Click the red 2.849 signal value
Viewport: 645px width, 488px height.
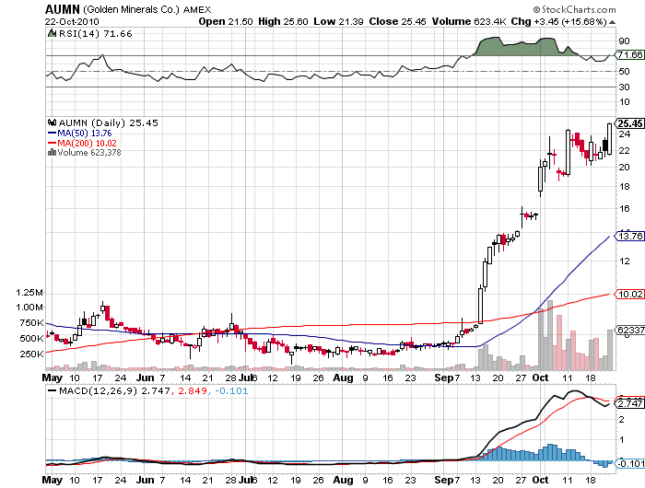(192, 390)
